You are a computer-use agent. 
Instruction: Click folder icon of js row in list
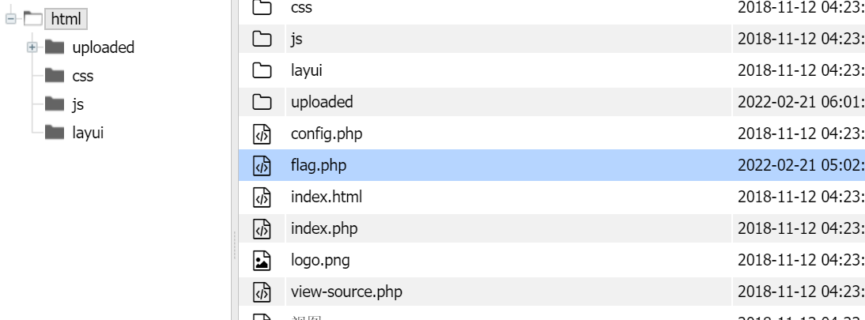pyautogui.click(x=262, y=39)
